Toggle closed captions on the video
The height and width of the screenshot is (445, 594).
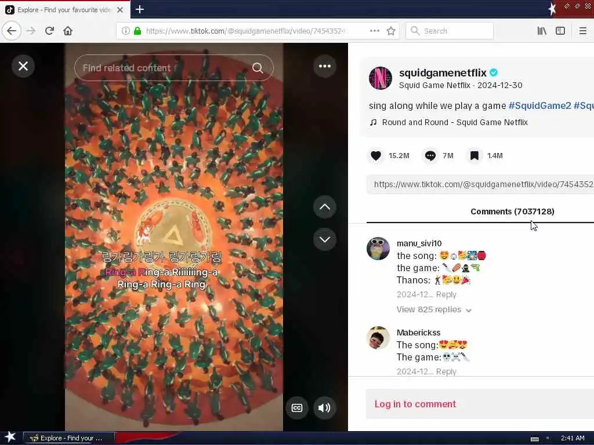(296, 407)
